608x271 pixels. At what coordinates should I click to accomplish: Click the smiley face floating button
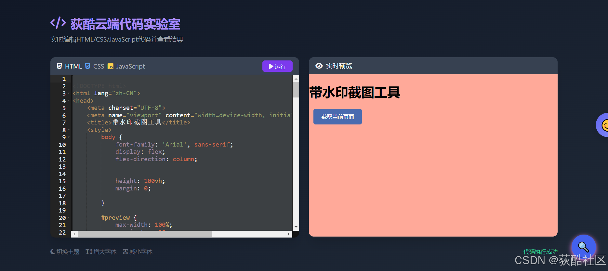tap(602, 125)
